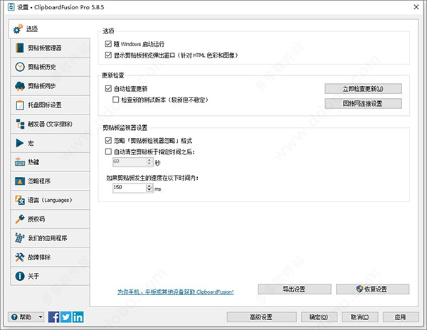
Task: Open the 选项 gear icon tab
Action: (x=18, y=29)
